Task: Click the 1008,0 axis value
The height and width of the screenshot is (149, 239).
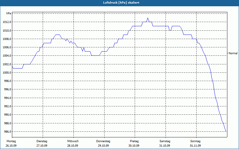Action: tap(7, 39)
